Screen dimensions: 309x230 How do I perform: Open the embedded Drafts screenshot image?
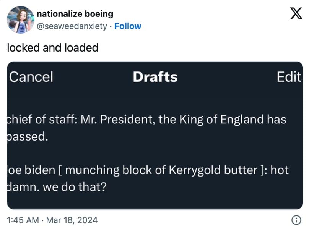pyautogui.click(x=155, y=153)
